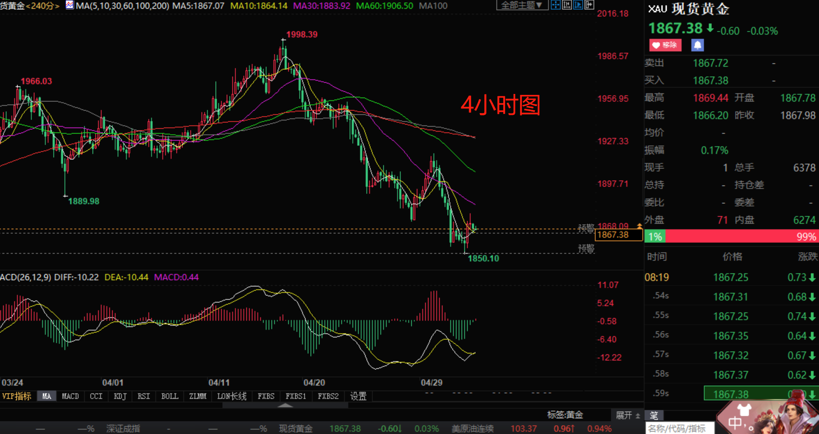Click the MA5:1867.07 legend value
819x434 pixels.
pos(198,6)
